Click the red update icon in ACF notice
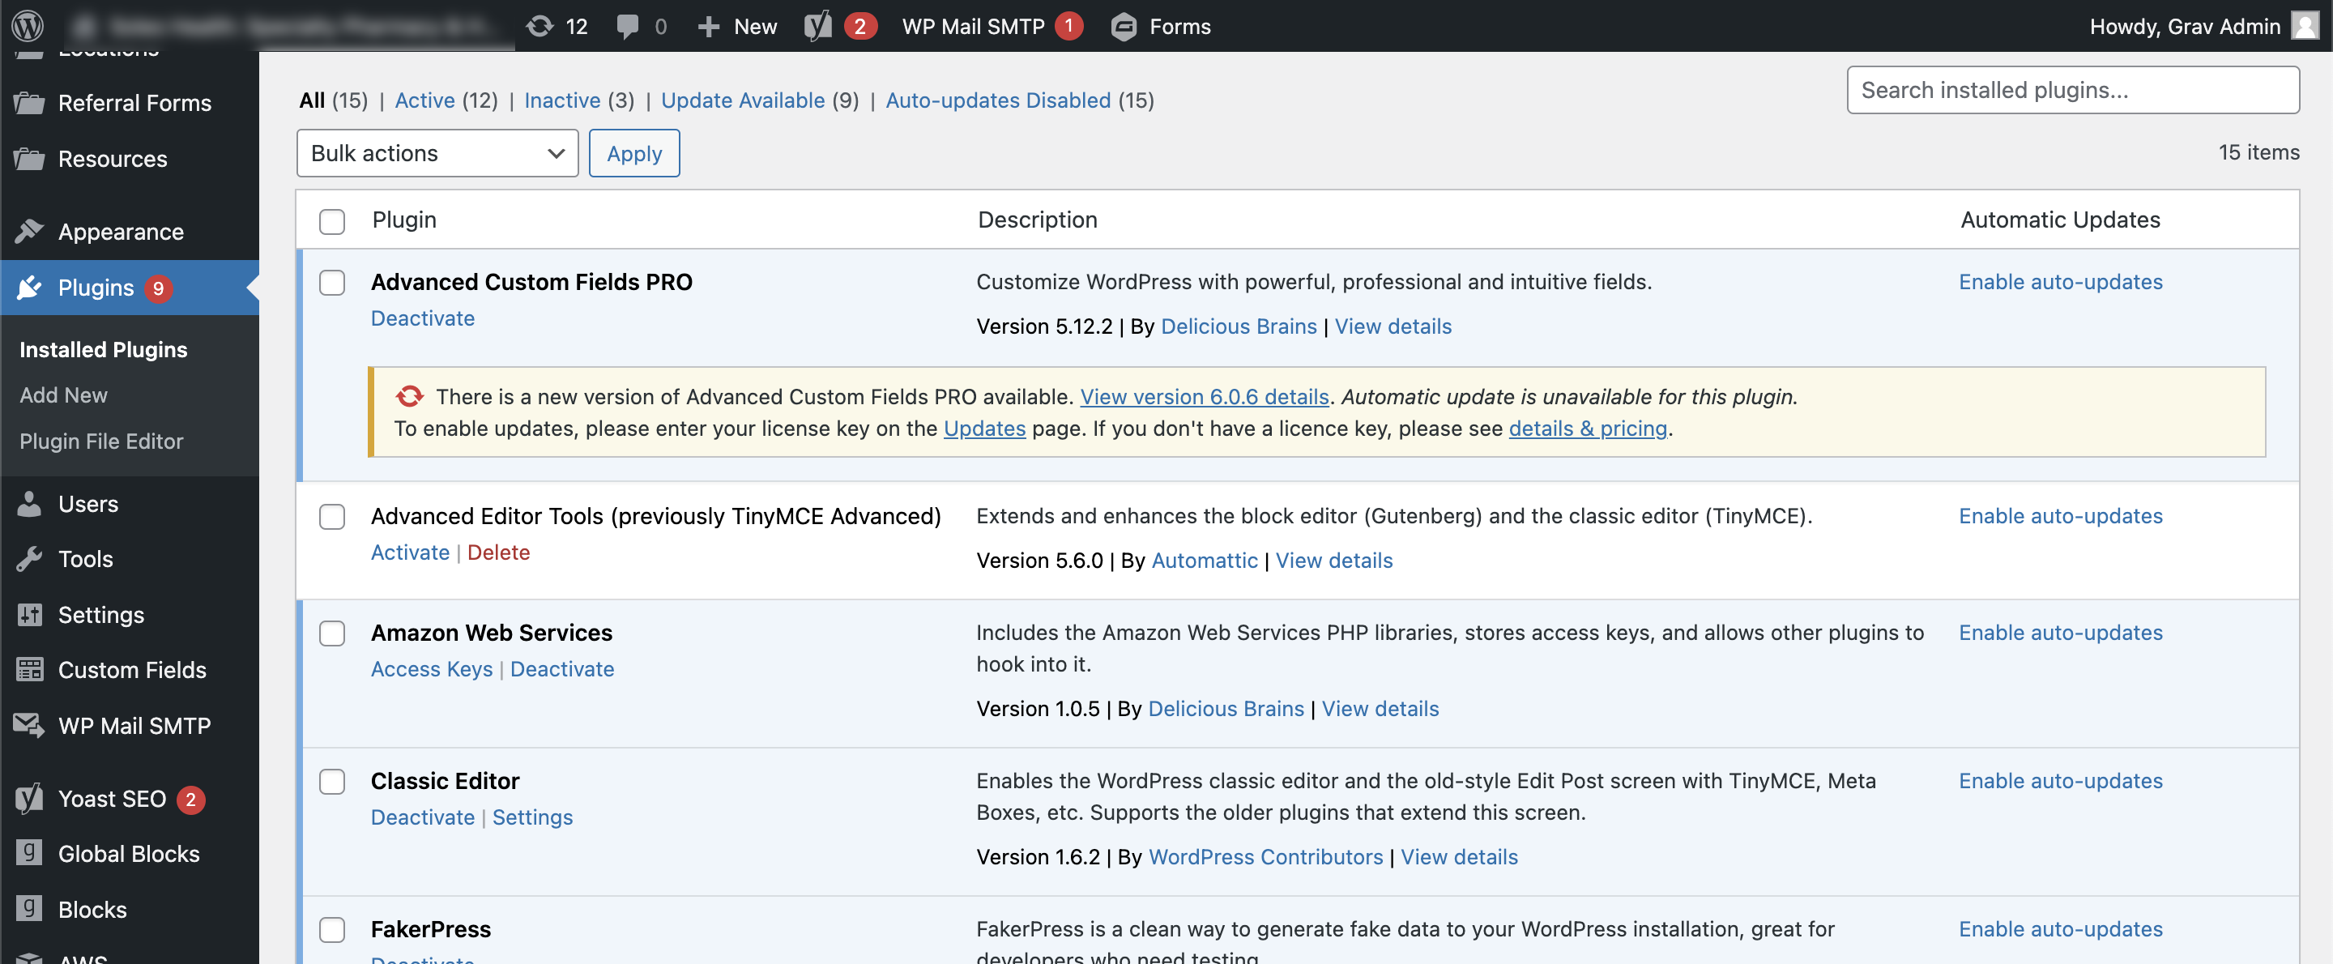This screenshot has width=2333, height=964. (x=409, y=396)
